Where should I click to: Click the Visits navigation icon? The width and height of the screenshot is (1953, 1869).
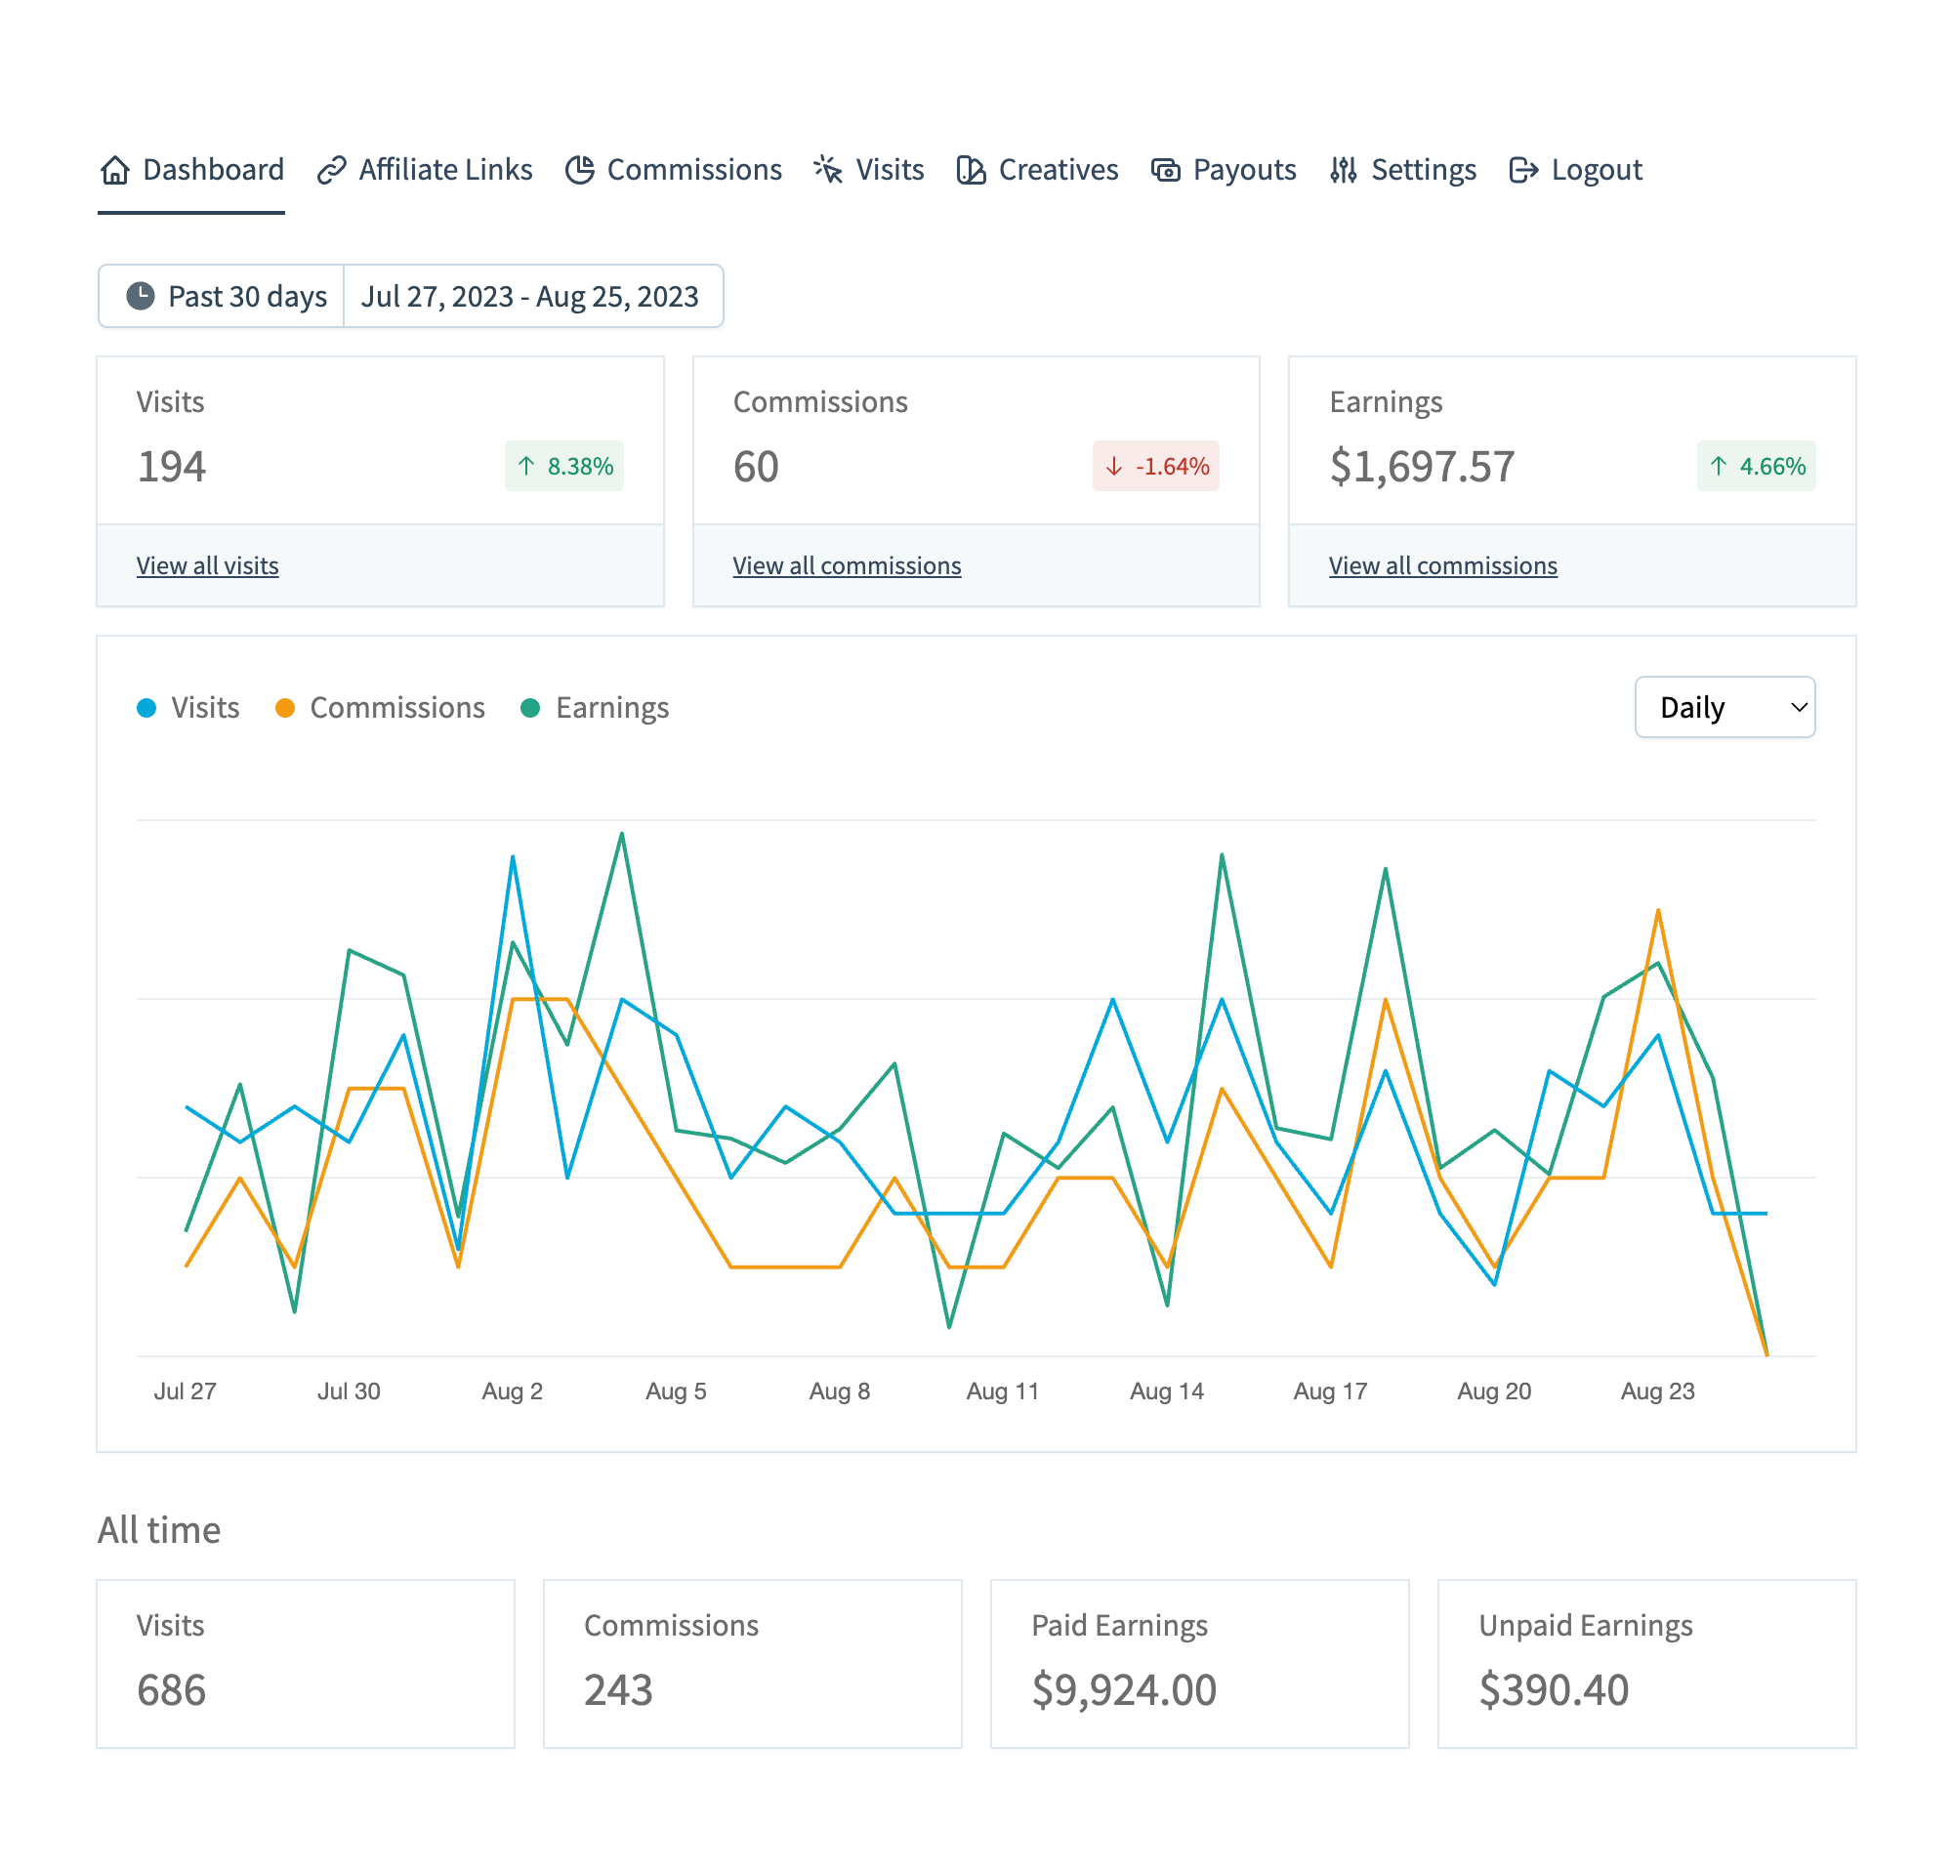[830, 169]
